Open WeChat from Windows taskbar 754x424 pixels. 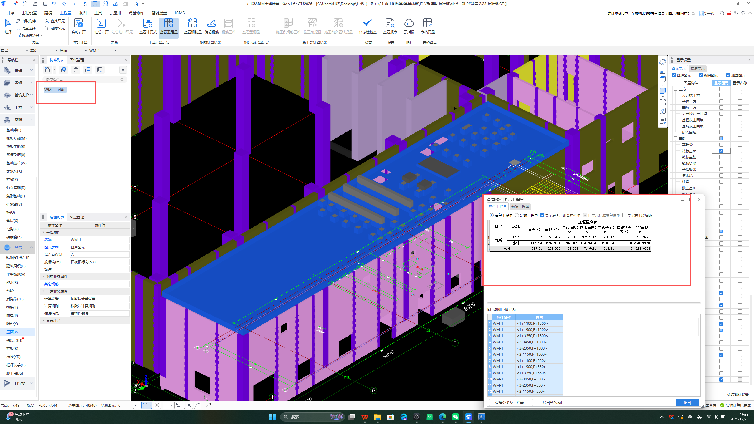[x=455, y=417]
